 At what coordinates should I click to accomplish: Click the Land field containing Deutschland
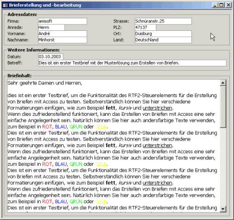coord(163,40)
